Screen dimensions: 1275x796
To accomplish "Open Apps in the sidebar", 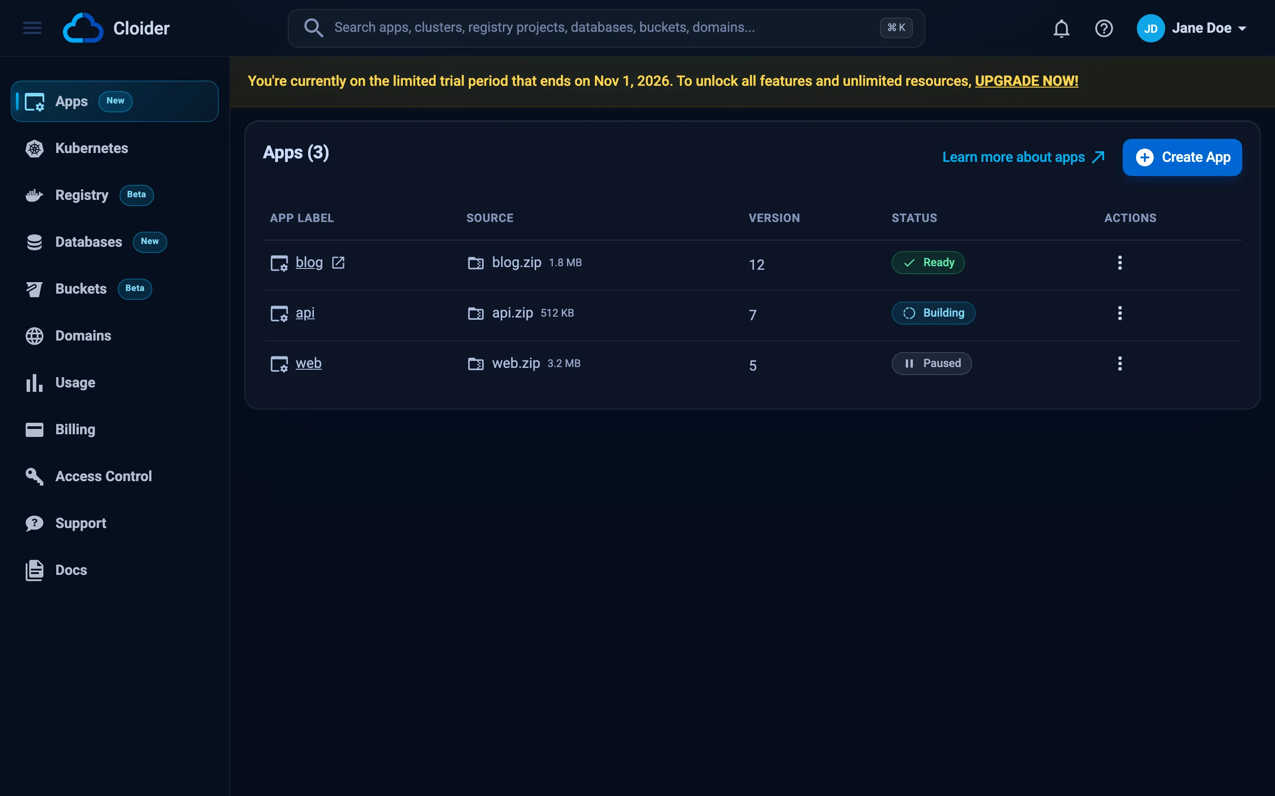I will [114, 101].
